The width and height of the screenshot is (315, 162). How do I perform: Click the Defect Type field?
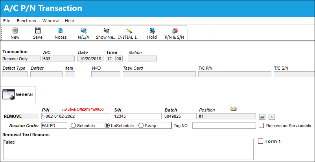pos(15,74)
